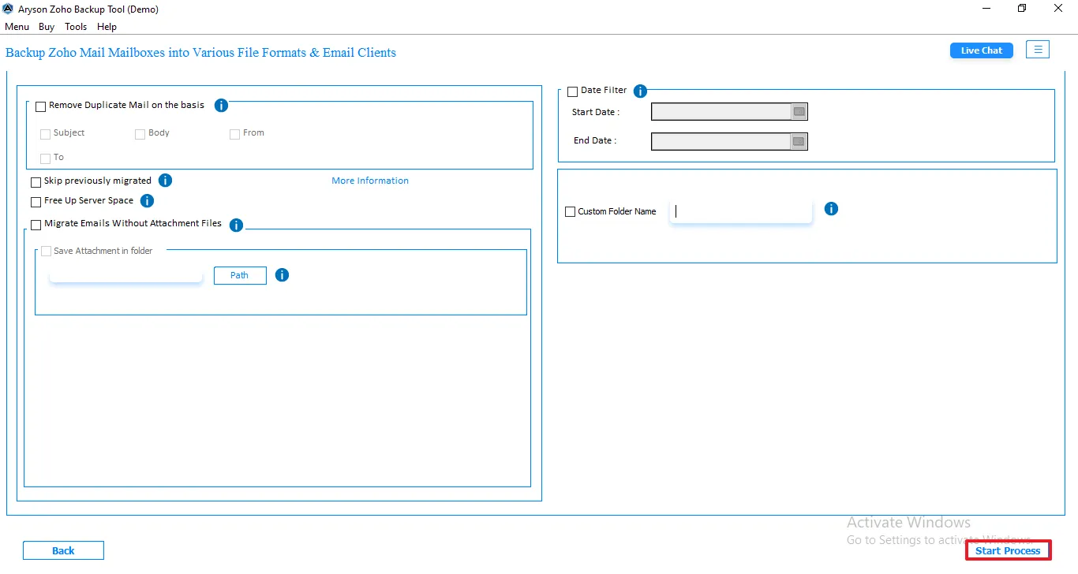Click the End Date input field
The image size is (1078, 574).
click(721, 141)
